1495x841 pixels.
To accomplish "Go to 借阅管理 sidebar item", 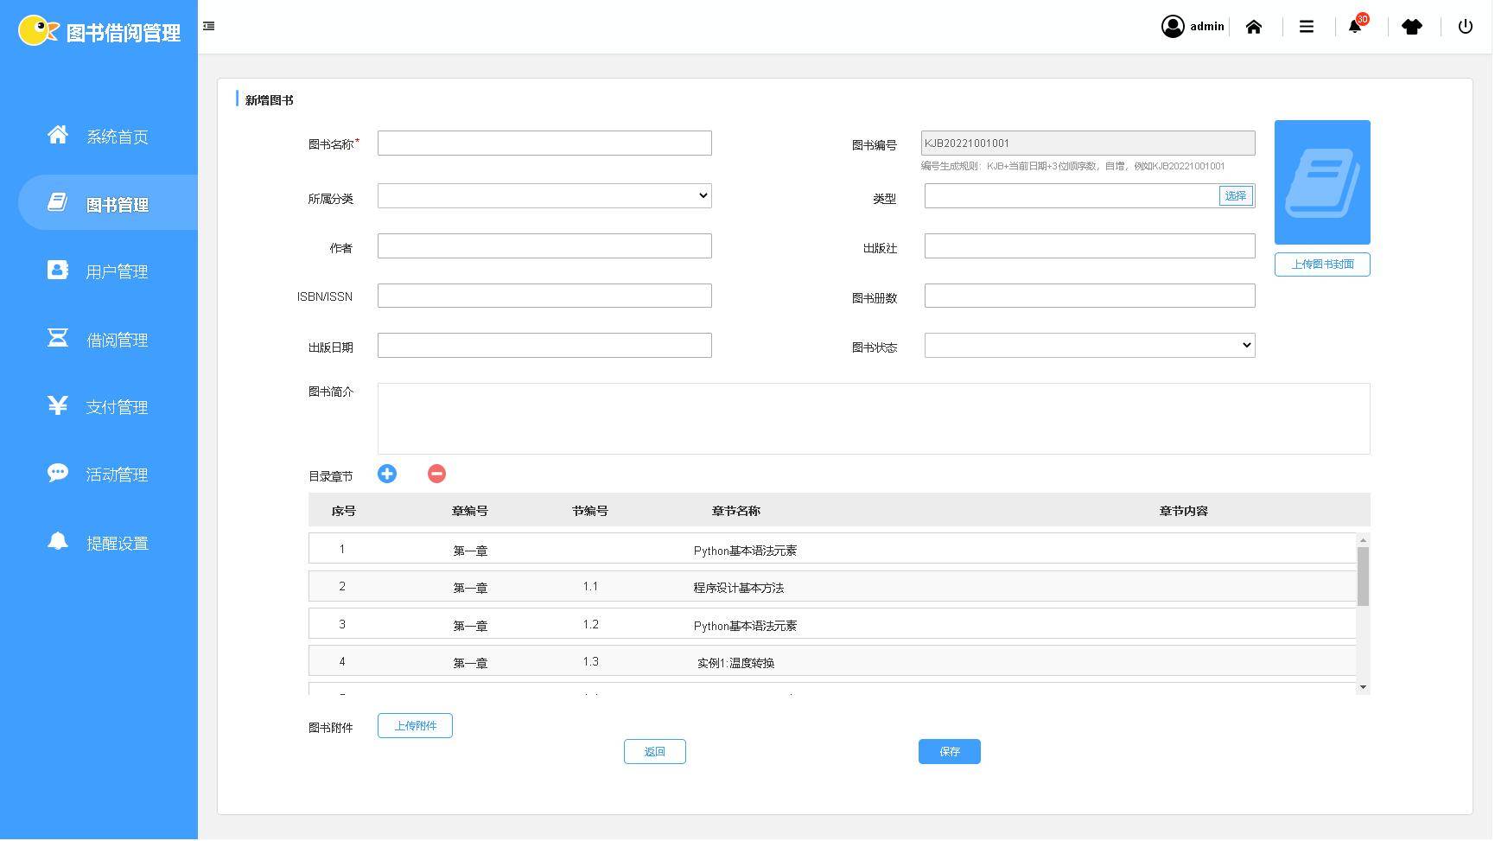I will (117, 340).
